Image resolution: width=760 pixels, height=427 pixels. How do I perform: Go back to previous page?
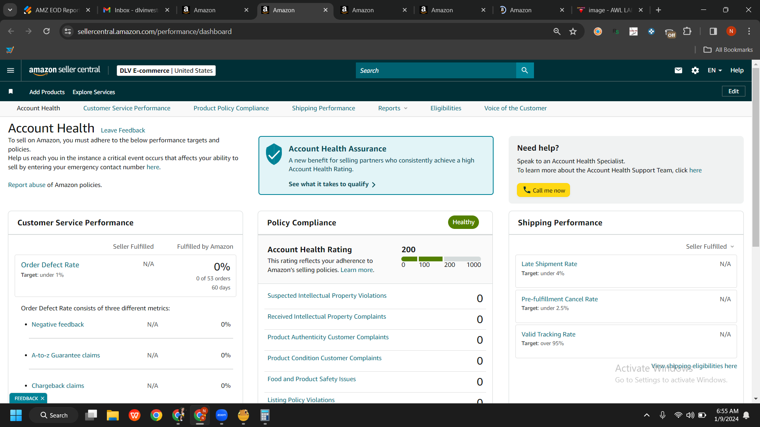pos(11,31)
